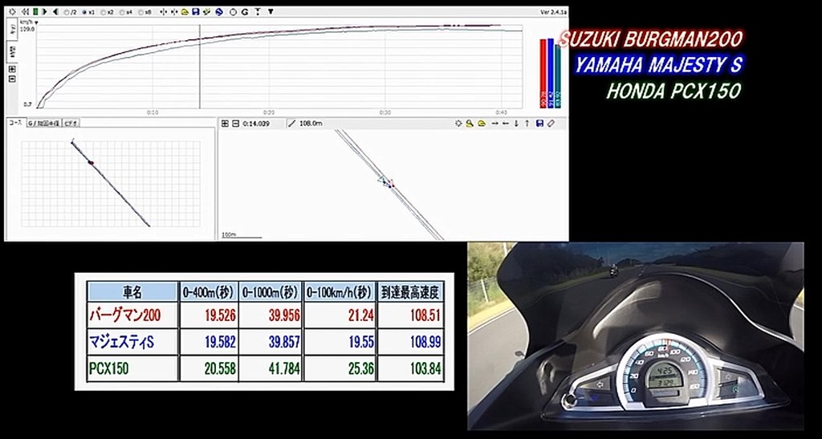Click the graph shrink icon below expand icon
Viewport: 822px width, 439px height.
(13, 79)
